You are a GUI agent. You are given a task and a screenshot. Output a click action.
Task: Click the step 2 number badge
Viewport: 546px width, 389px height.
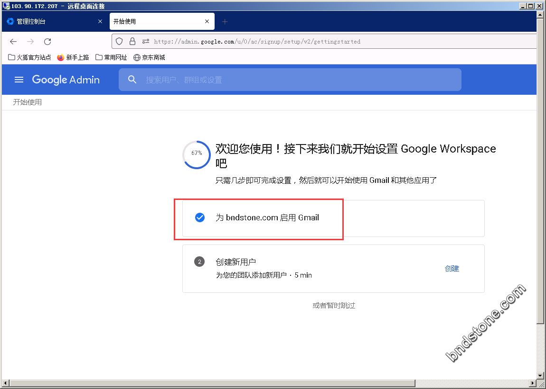pyautogui.click(x=199, y=262)
